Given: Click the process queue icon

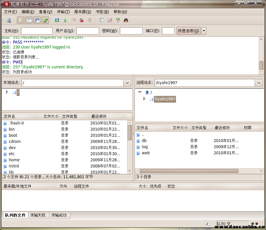Looking at the screenshot, I should (65, 20).
